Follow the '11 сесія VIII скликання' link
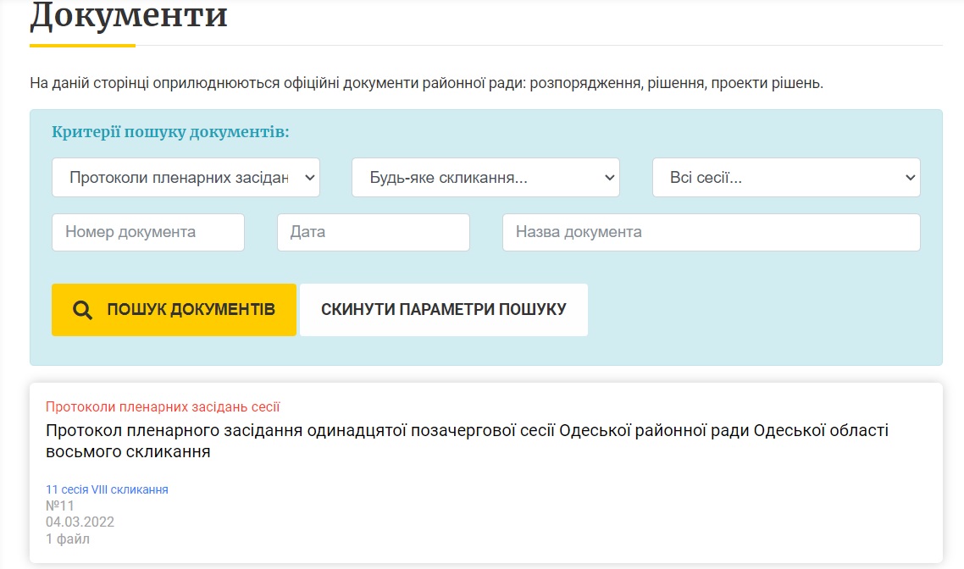 107,489
